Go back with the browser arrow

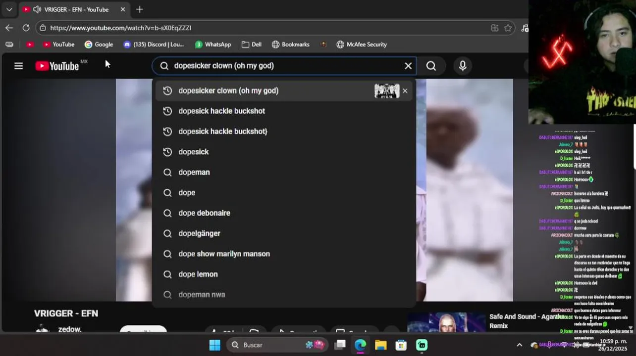9,28
